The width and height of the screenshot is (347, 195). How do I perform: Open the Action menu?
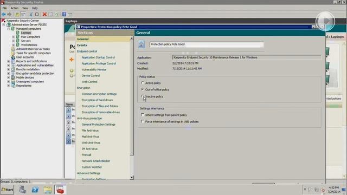(x=15, y=8)
